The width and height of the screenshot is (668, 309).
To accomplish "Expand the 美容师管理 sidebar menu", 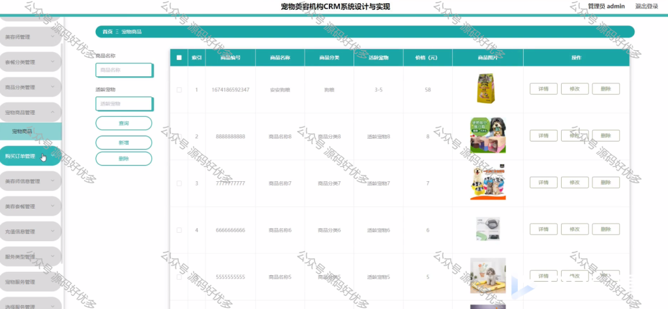I will point(30,37).
